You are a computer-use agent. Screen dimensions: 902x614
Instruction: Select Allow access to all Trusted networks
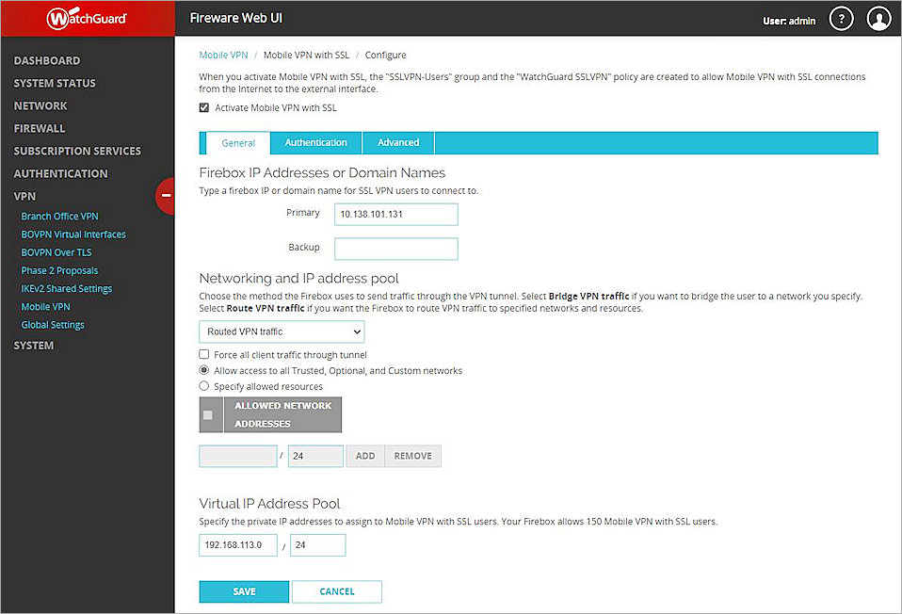tap(203, 370)
